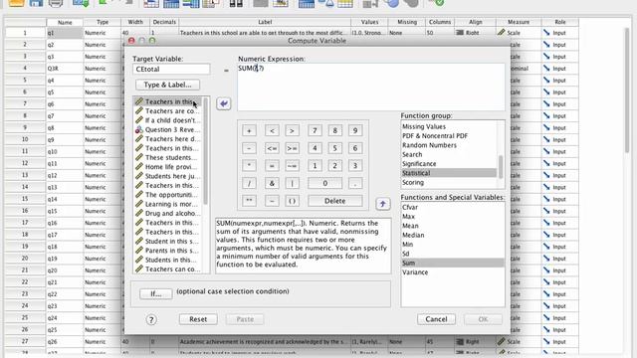Click the If... case selection button
637x358 pixels.
click(156, 294)
